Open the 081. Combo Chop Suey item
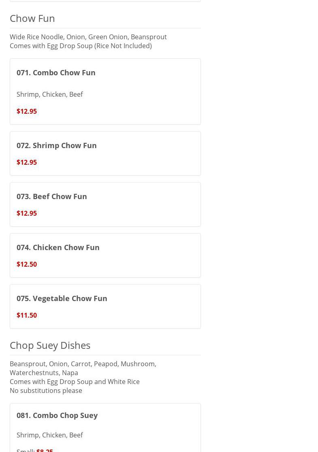 [x=57, y=415]
